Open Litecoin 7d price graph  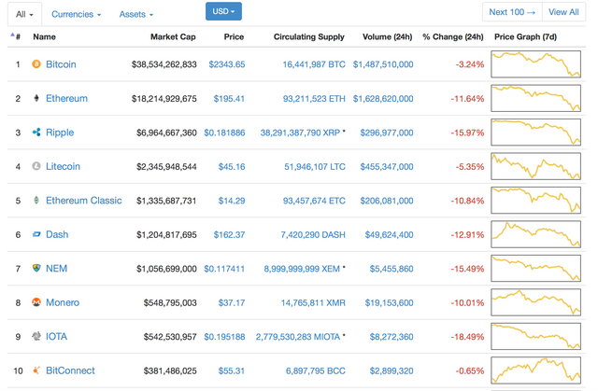click(x=535, y=166)
